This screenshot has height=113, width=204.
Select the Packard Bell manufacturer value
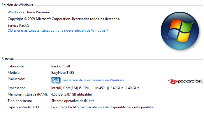click(61, 66)
